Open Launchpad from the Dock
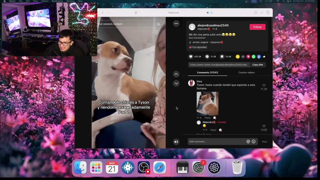The height and width of the screenshot is (180, 320). 96,167
